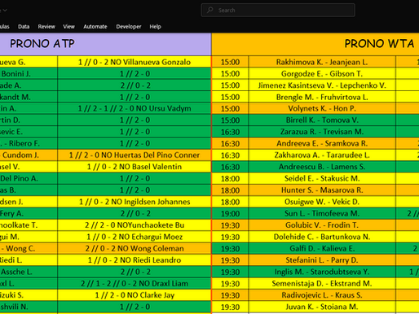Select cell '1 // 0 - 2 NO Villanueva Gonzalo'
This screenshot has height=314, width=419.
tap(135, 62)
